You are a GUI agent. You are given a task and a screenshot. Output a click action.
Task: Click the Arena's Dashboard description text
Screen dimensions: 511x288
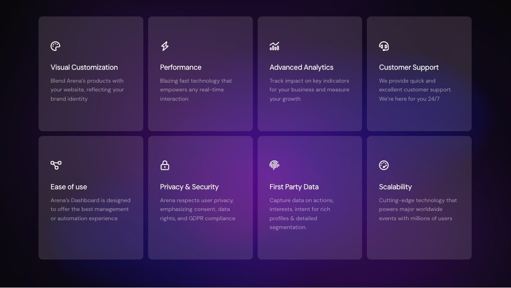[x=90, y=210]
